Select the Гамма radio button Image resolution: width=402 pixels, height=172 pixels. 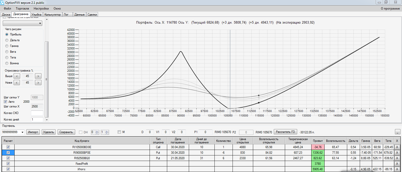7,46
